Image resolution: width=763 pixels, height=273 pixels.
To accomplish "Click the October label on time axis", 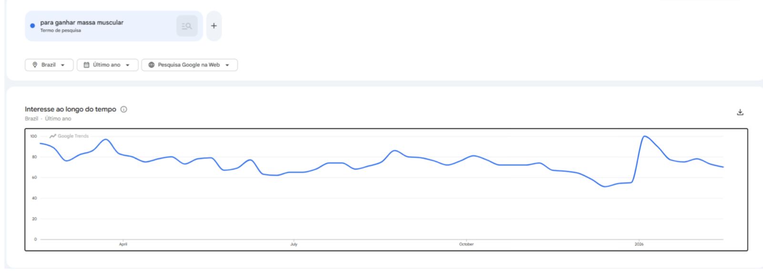I will (466, 244).
